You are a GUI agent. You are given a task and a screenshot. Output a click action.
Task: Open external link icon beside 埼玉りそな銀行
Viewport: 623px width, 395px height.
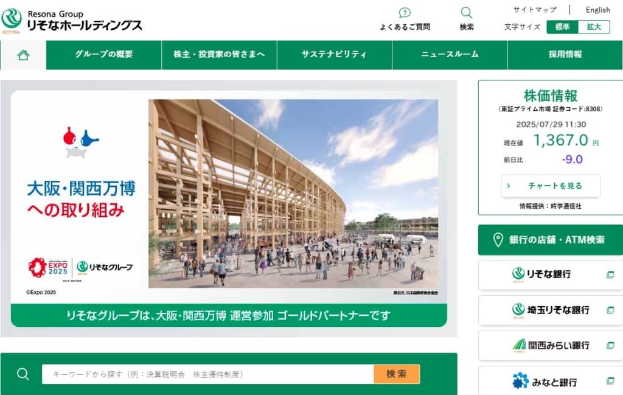pos(611,310)
